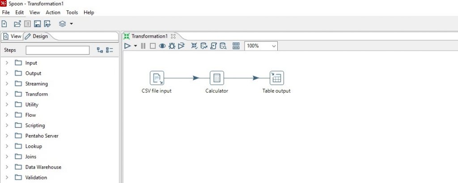Click the Explore repository toolbar icon

pos(27,24)
